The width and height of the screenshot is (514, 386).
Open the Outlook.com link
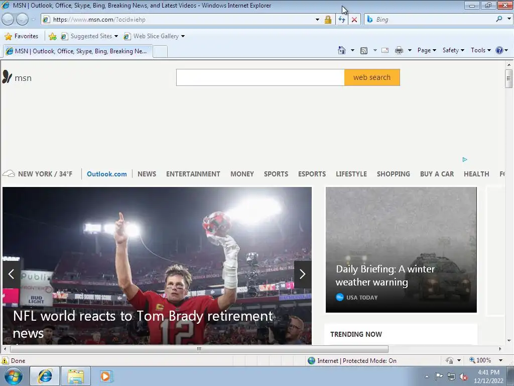click(x=106, y=174)
